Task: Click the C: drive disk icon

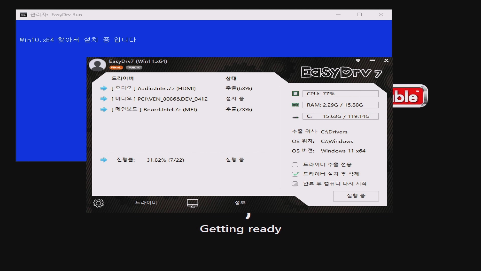Action: click(x=295, y=117)
